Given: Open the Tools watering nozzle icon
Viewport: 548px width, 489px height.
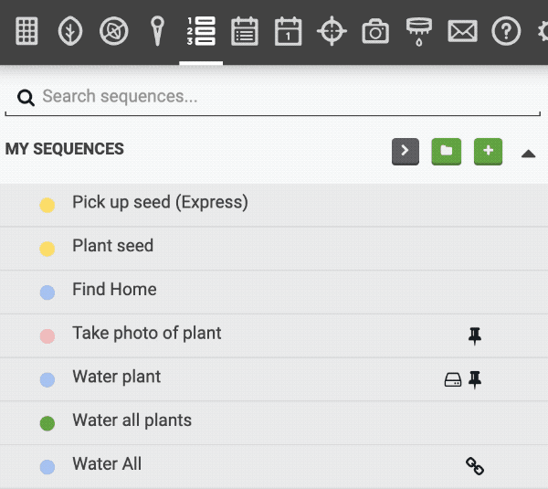Looking at the screenshot, I should (x=418, y=32).
